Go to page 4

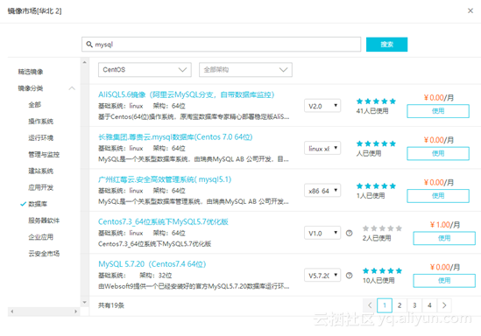(429, 305)
